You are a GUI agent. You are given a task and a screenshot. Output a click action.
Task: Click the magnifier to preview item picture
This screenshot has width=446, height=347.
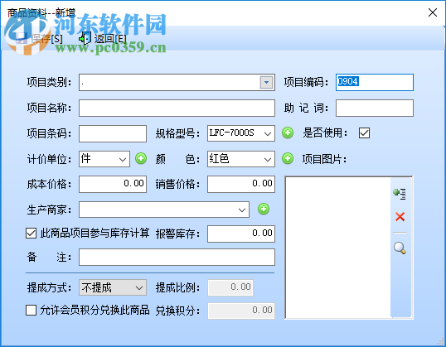400,248
